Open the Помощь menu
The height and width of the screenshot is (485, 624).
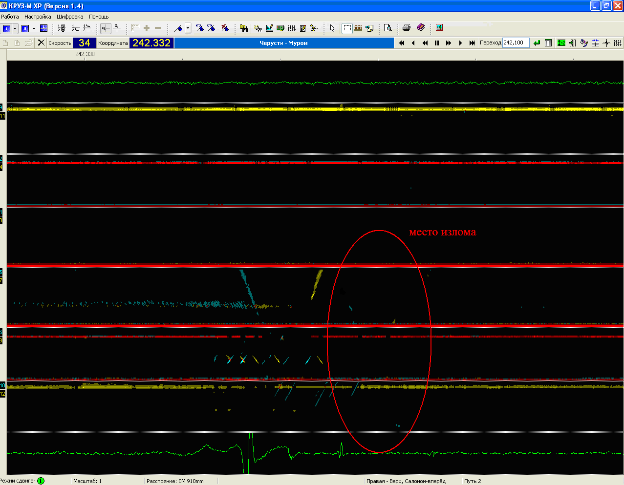(x=99, y=17)
